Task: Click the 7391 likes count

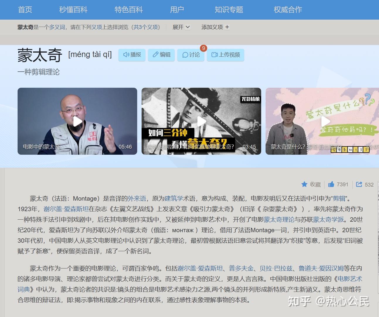Action: 342,185
